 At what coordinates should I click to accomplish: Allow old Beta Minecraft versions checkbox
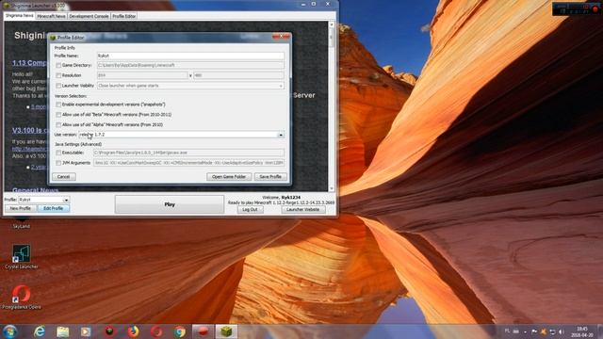(x=58, y=115)
